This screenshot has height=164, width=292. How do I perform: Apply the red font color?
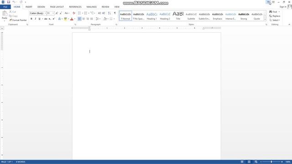click(72, 19)
